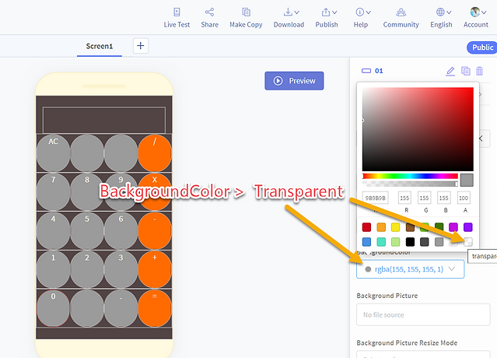Click the Preview button
Viewport: 497px width, 358px height.
tap(294, 81)
